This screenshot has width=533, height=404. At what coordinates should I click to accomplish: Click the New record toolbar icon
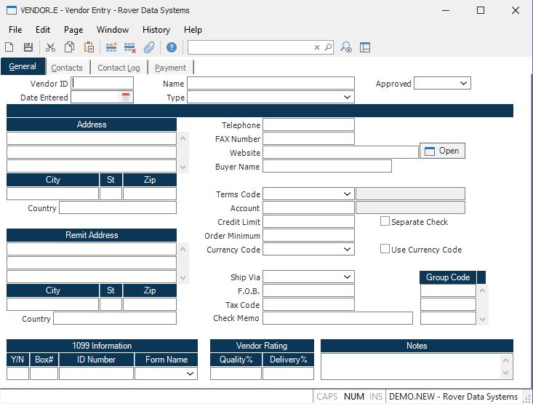point(9,47)
